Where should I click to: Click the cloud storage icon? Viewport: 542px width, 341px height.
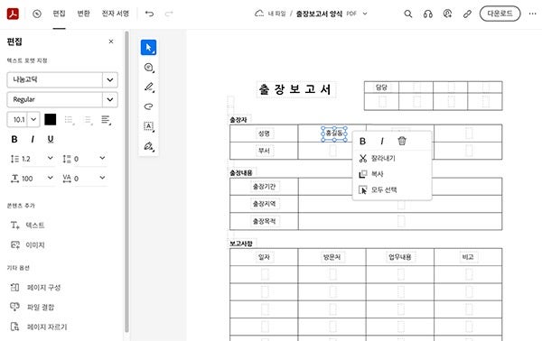tap(259, 14)
